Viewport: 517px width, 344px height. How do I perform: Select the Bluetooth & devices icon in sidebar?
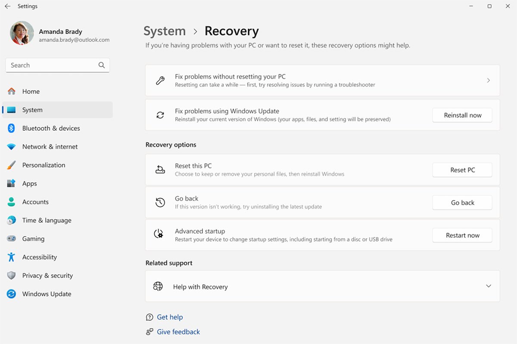pyautogui.click(x=12, y=128)
